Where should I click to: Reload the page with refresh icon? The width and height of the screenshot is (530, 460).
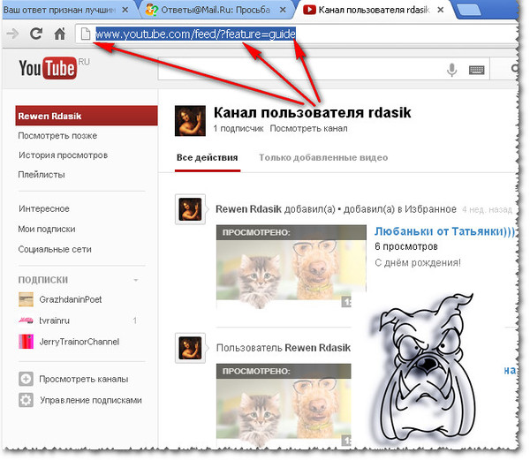[x=36, y=34]
